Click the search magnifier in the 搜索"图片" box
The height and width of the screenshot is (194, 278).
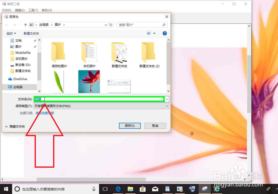(x=165, y=25)
